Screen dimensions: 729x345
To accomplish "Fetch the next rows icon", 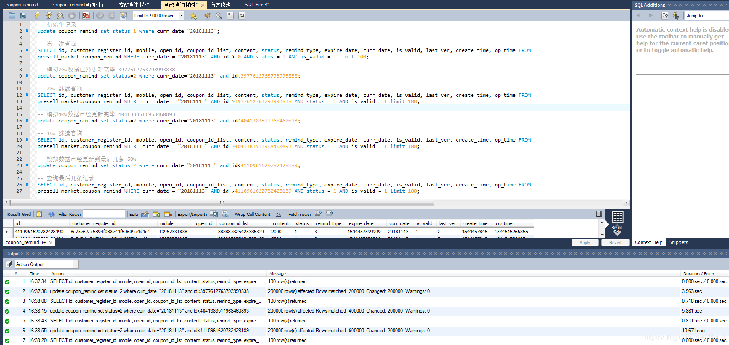I will click(x=318, y=213).
